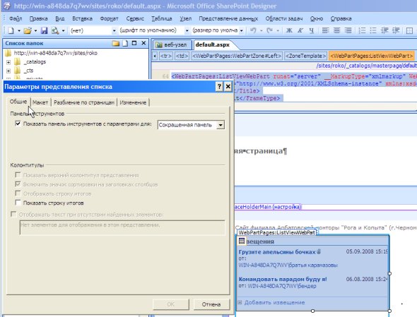Image resolution: width=417 pixels, height=317 pixels.
Task: Select the site root URL in folder list
Action: coord(55,53)
